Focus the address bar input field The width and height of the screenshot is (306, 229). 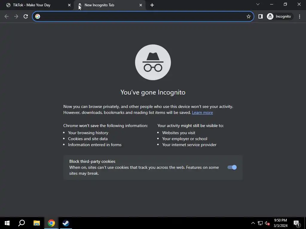(x=143, y=16)
